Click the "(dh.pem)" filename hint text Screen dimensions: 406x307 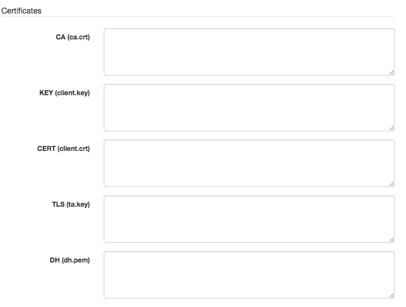tap(76, 260)
